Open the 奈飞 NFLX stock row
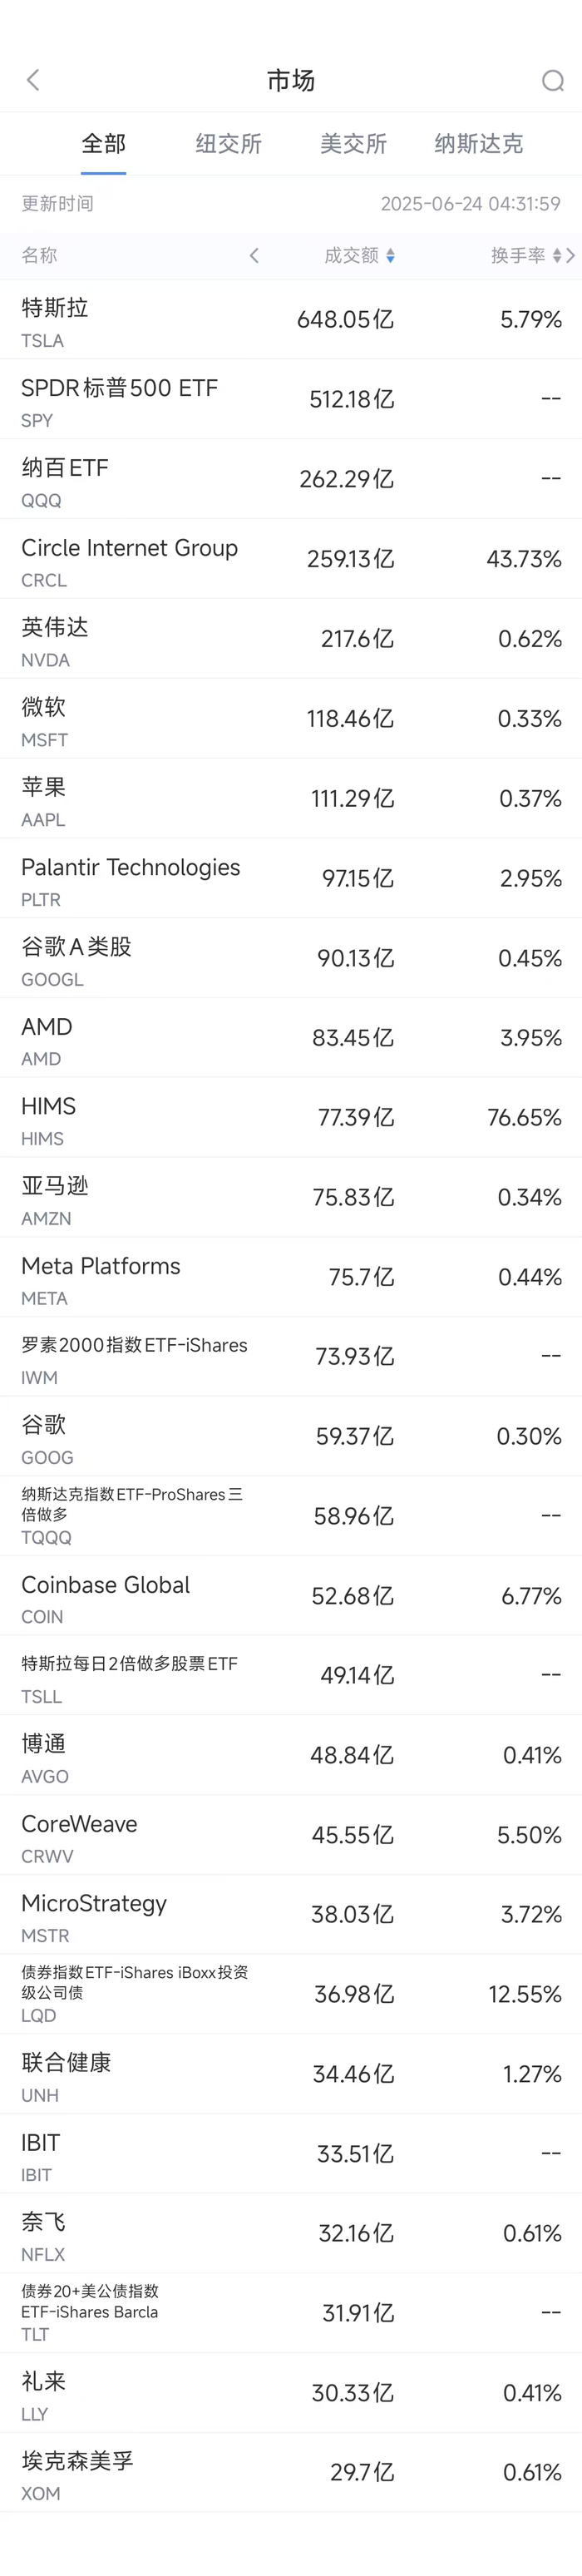The image size is (582, 2576). point(290,2234)
